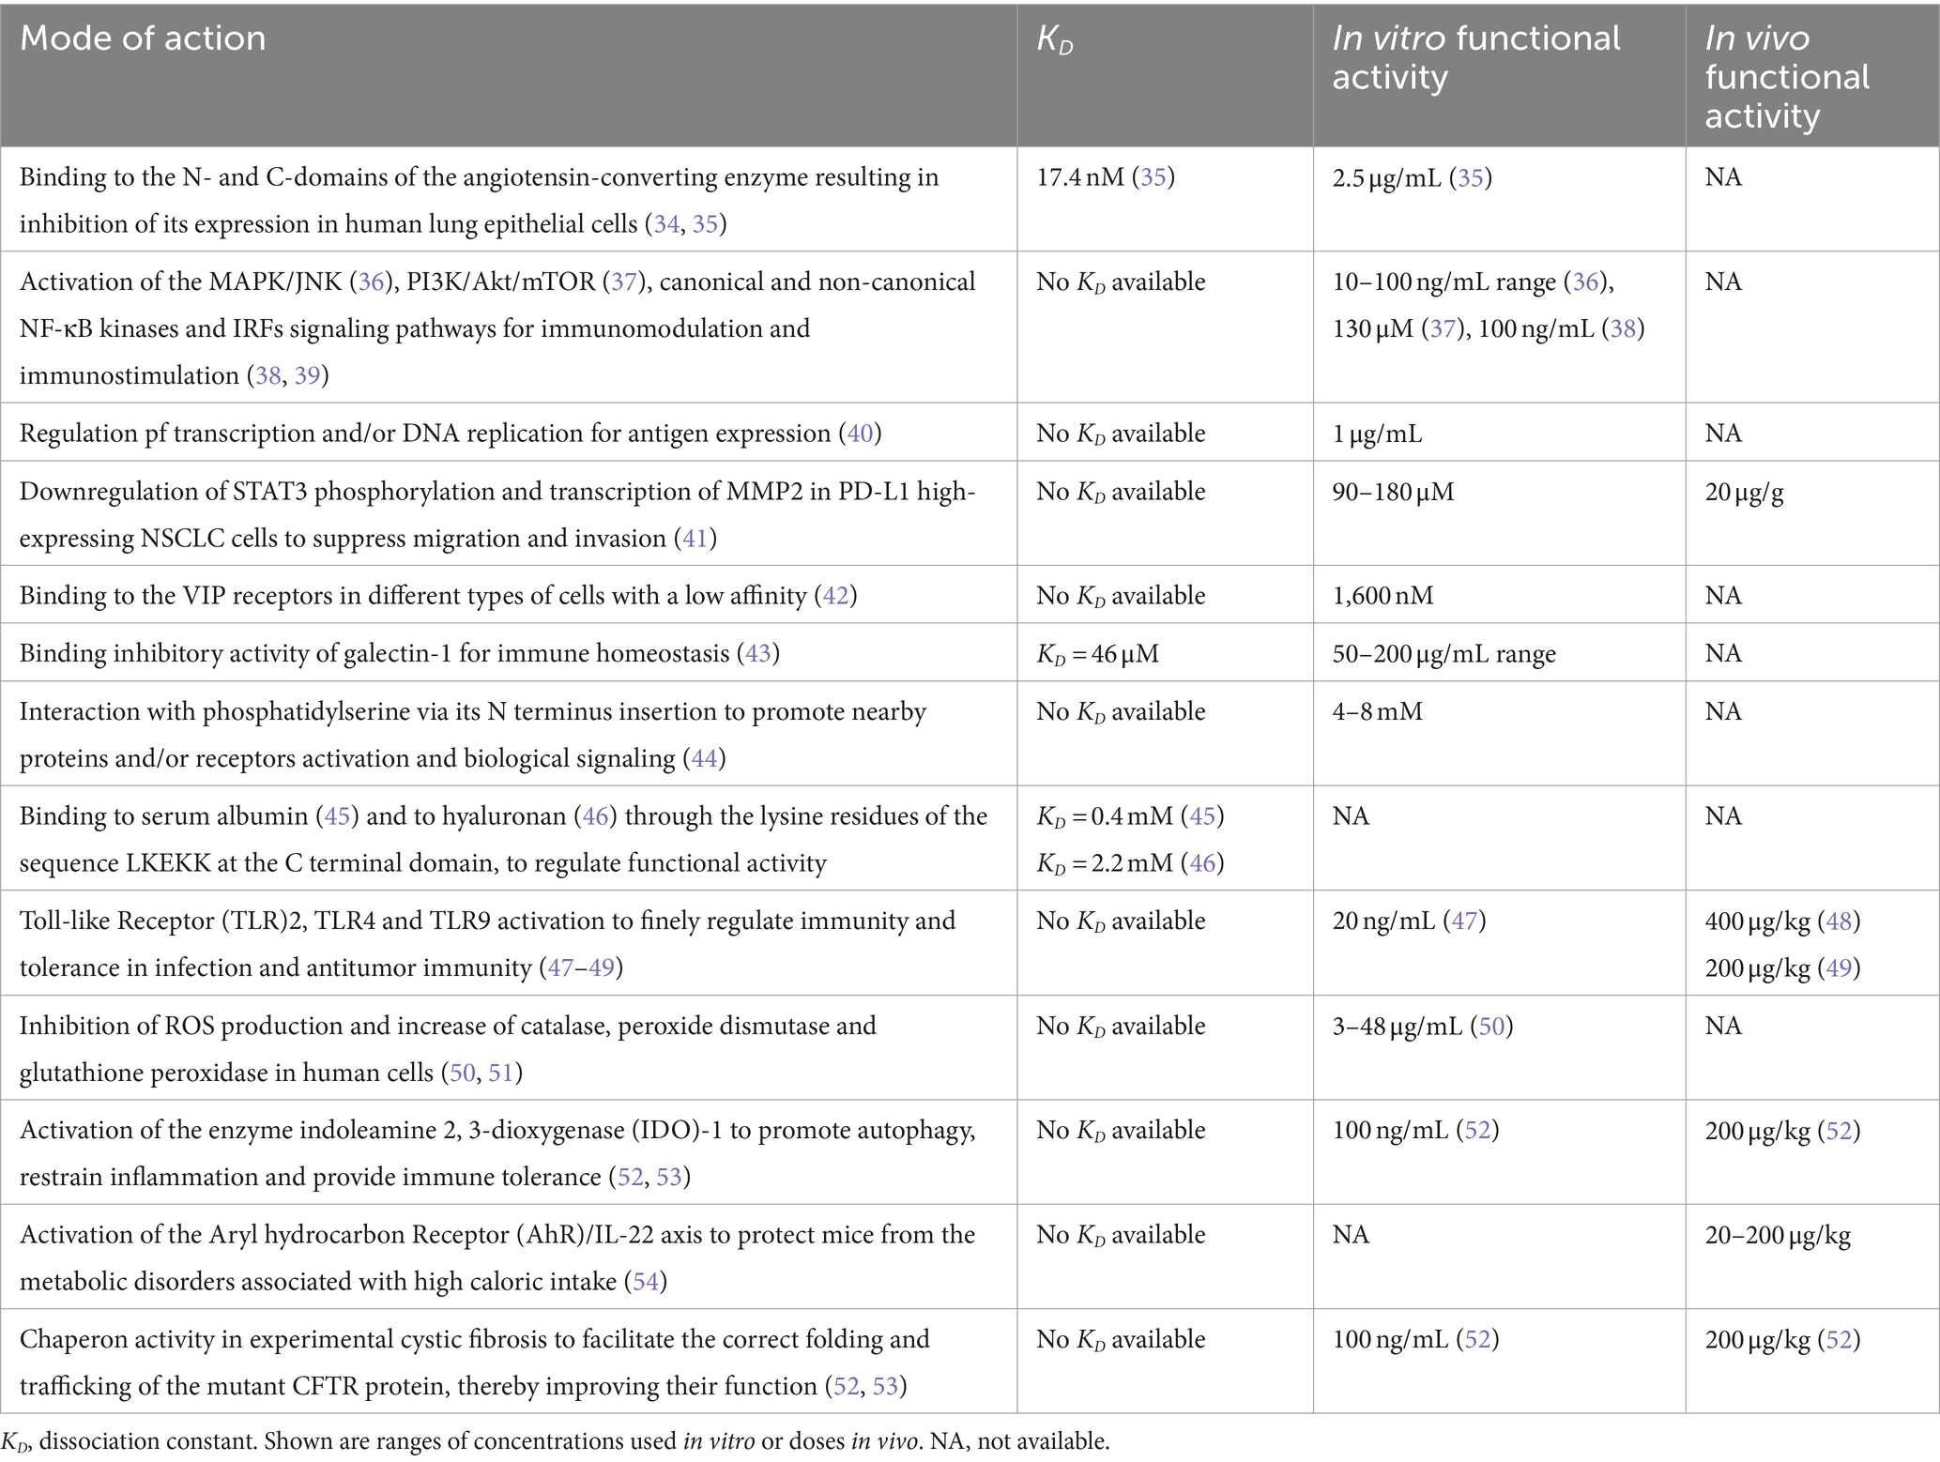Screen dimensions: 1940x1462
Task: Open citation 52 next to 200 µg/kg in Chaperon row
Action: pyautogui.click(x=1840, y=1339)
